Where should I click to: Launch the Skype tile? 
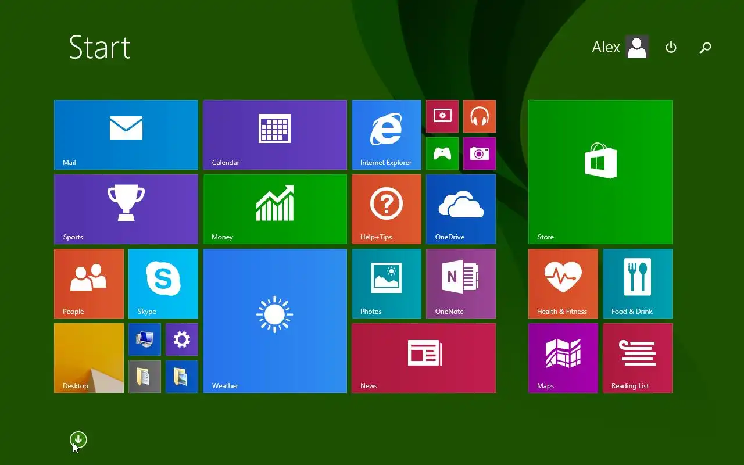163,284
